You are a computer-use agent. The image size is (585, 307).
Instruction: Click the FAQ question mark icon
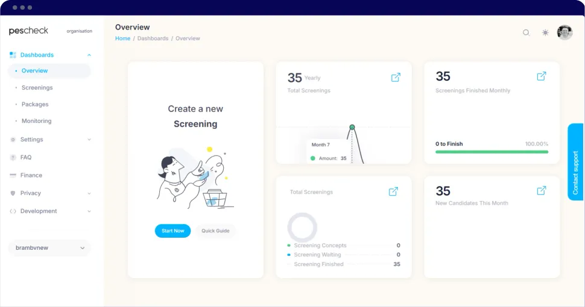point(13,158)
